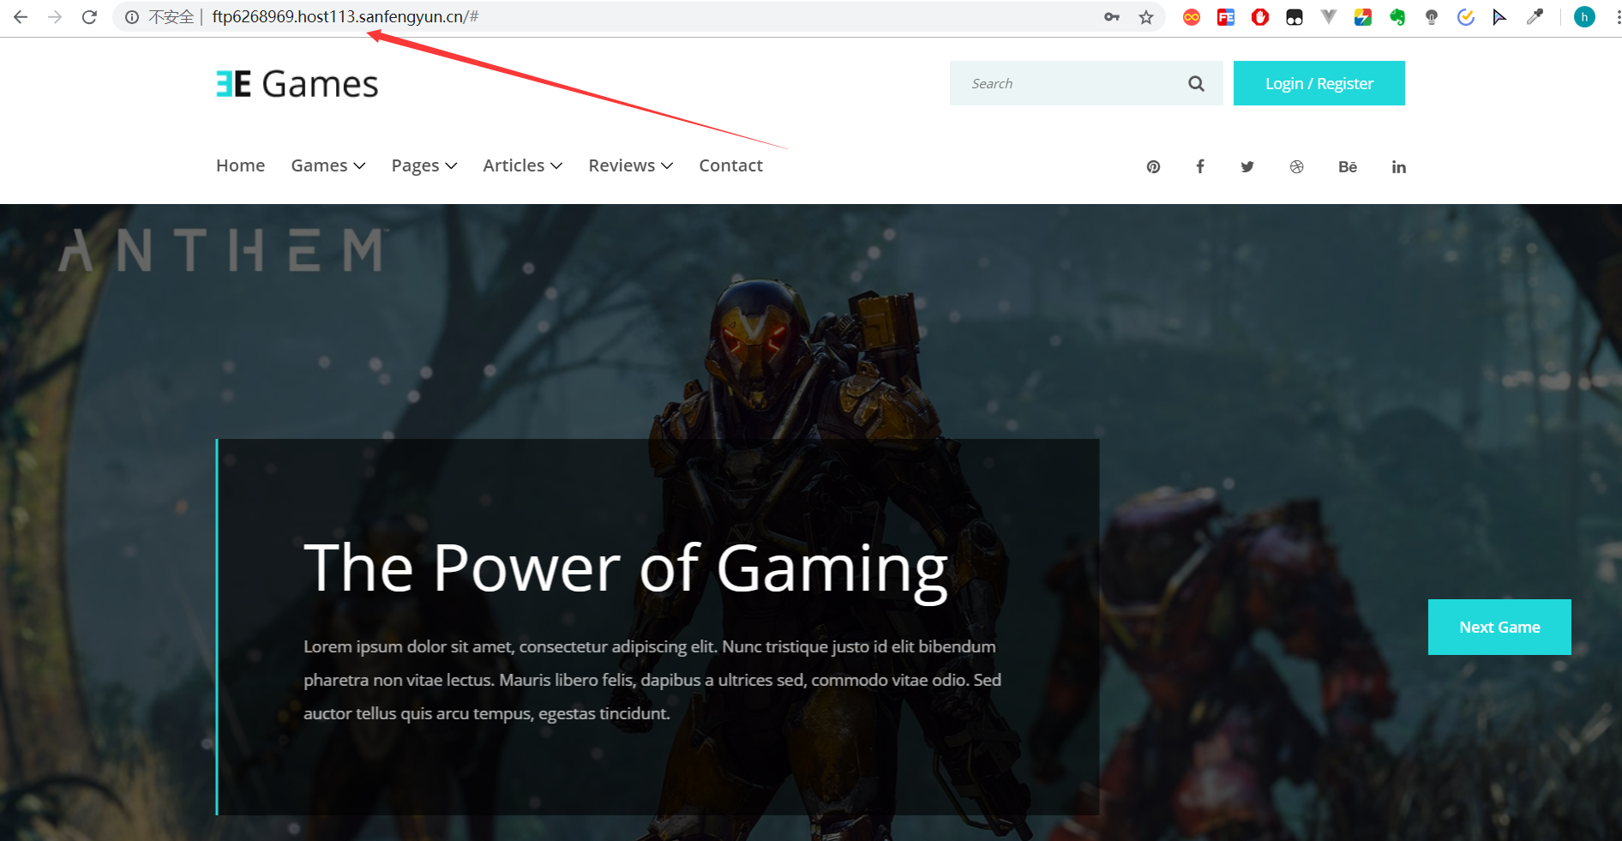Viewport: 1622px width, 841px height.
Task: Open the colorful squares extension icon
Action: [1363, 17]
